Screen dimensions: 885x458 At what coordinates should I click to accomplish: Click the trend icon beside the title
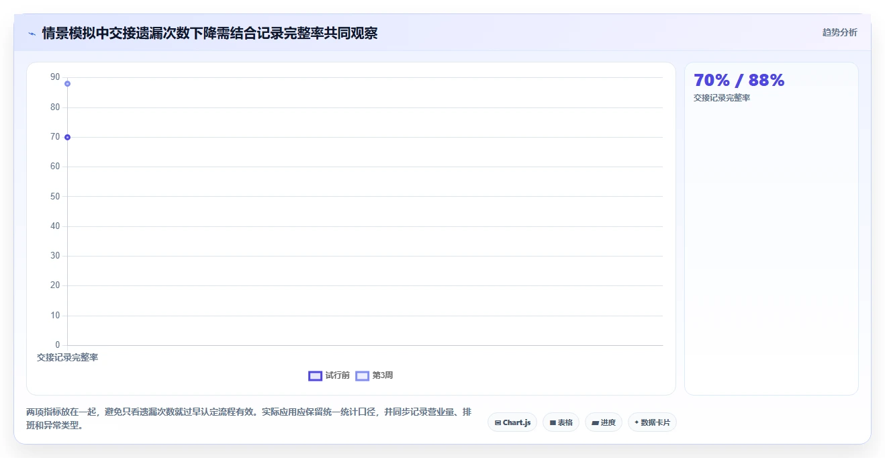pyautogui.click(x=32, y=34)
